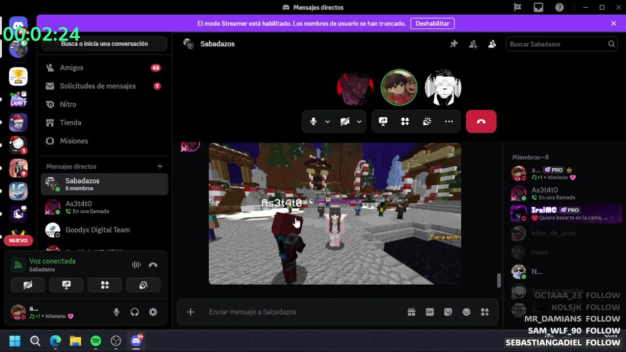Image resolution: width=626 pixels, height=352 pixels.
Task: Disconnect from voice in voice panel
Action: 153,265
